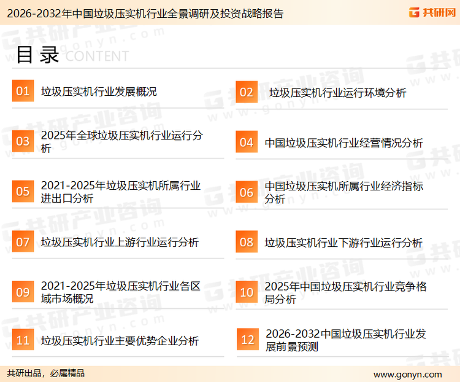Select the 03 chapter number icon
This screenshot has width=460, height=382.
point(23,142)
